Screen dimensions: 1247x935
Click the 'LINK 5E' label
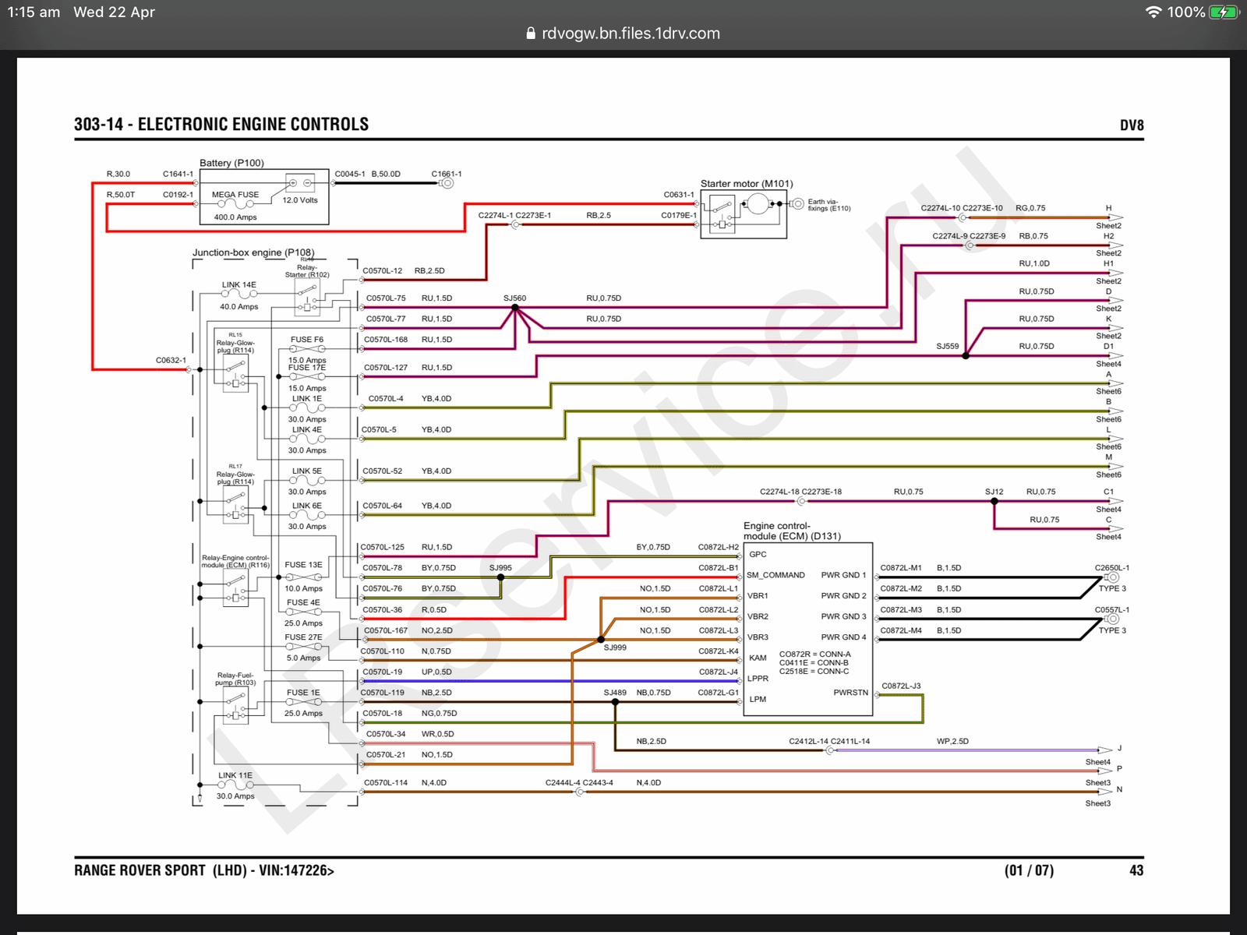tap(307, 471)
